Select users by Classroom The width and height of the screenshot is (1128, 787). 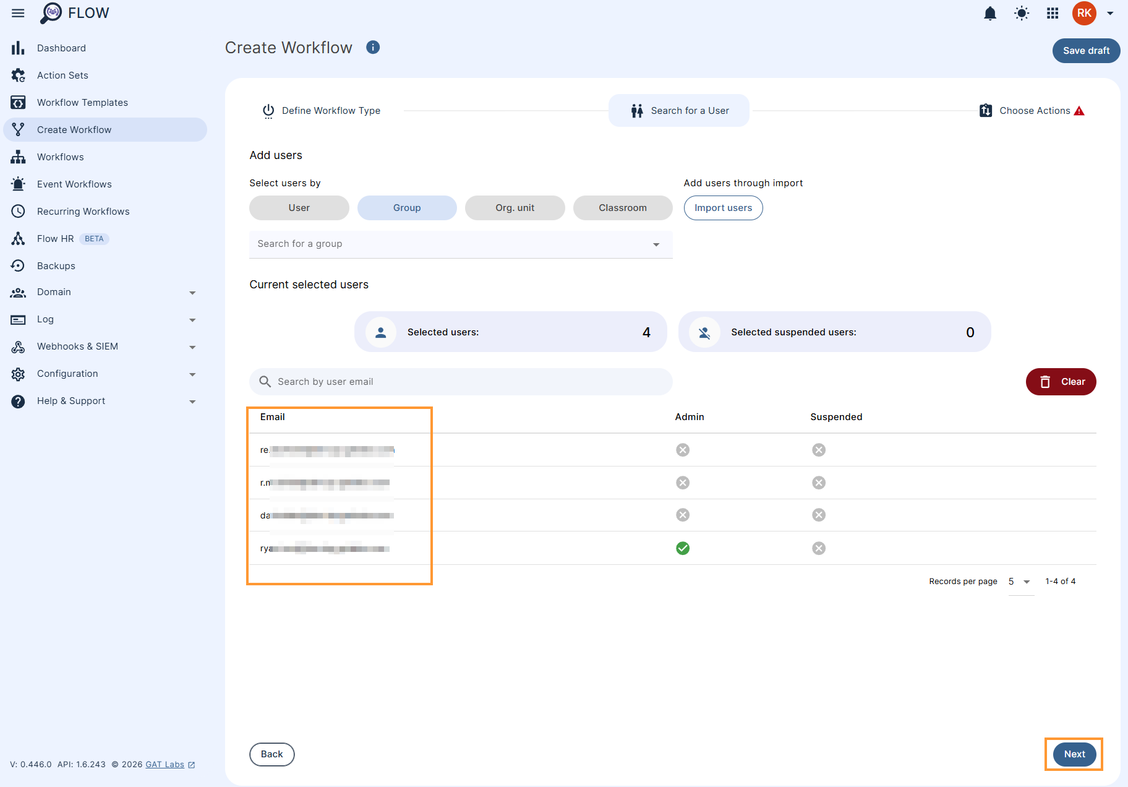[x=623, y=208]
